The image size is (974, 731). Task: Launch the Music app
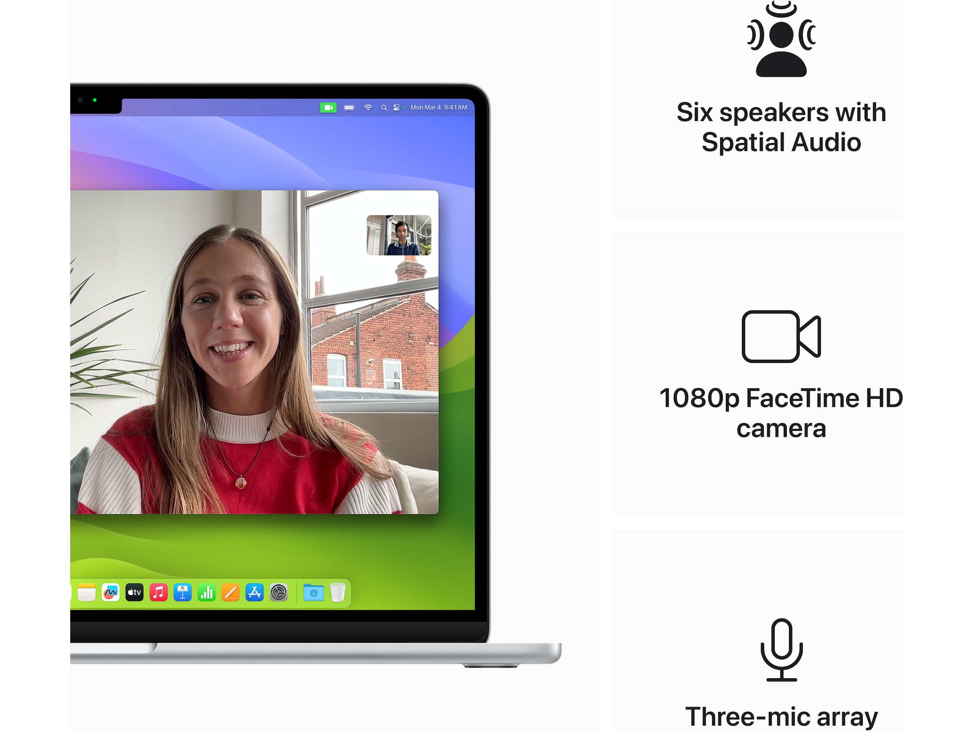point(159,593)
